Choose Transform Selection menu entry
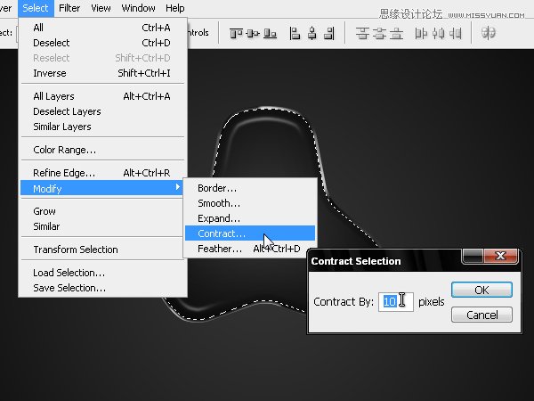The image size is (534, 401). [102, 250]
